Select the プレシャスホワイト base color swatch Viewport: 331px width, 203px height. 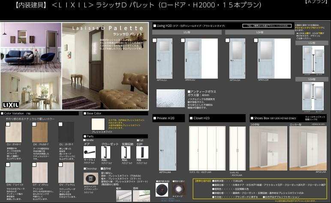[98, 124]
